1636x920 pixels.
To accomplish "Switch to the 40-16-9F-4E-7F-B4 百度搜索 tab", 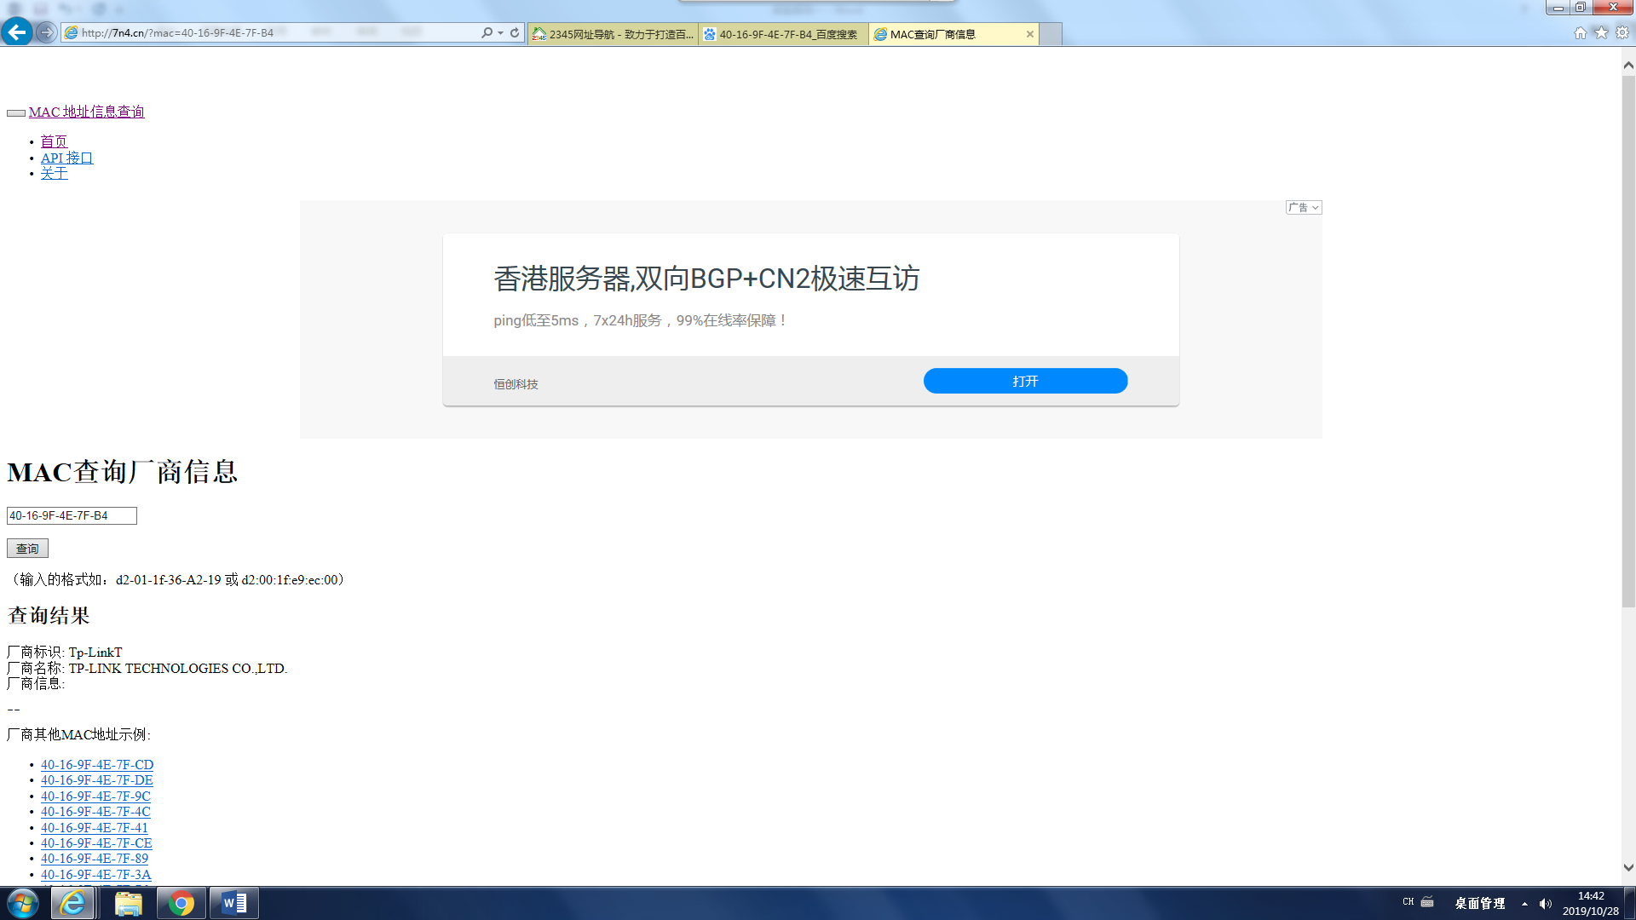I will [x=784, y=34].
